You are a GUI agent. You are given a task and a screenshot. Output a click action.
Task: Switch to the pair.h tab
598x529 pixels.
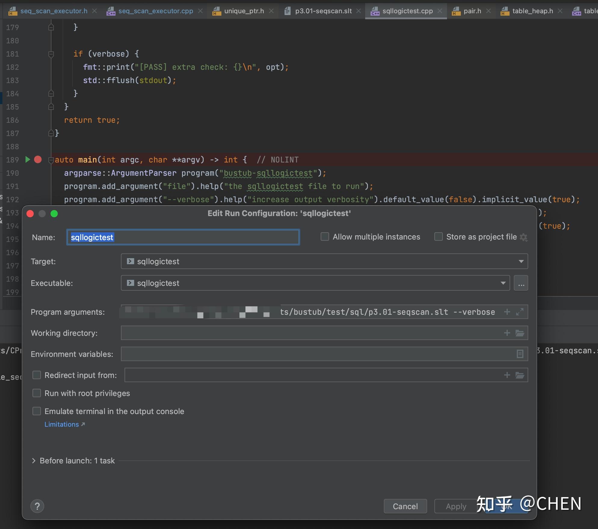pos(472,11)
